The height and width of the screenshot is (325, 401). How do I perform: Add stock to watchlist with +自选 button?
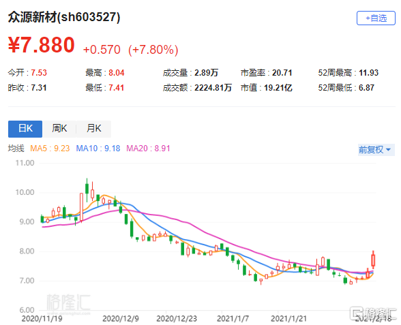pos(376,18)
